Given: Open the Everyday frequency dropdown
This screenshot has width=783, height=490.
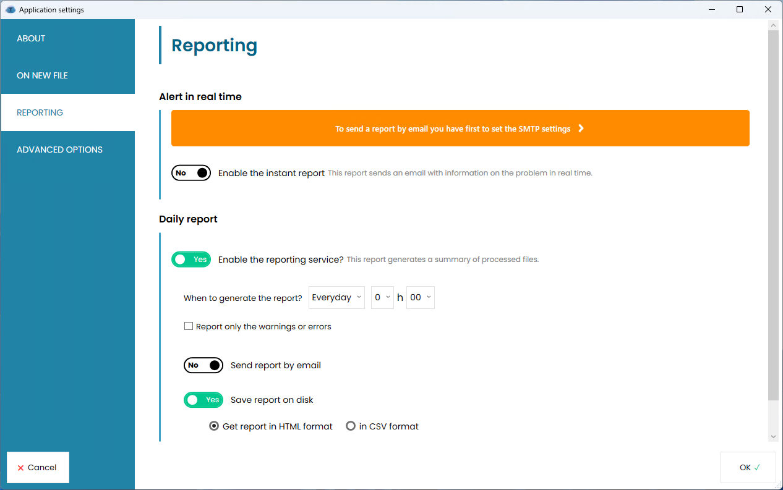Looking at the screenshot, I should click(336, 297).
